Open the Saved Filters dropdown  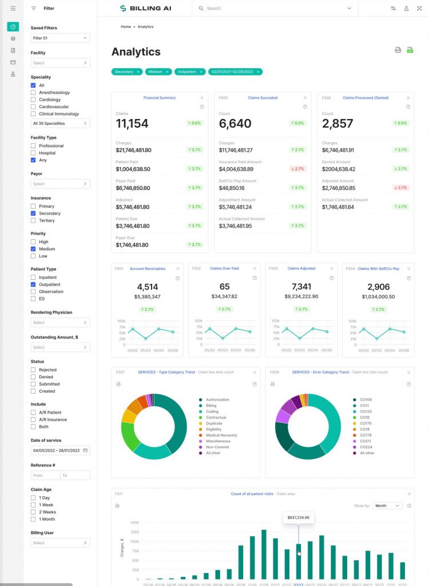pyautogui.click(x=60, y=38)
